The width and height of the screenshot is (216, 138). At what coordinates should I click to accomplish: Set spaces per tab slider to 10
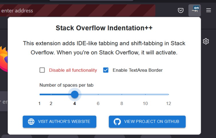coord(145,94)
